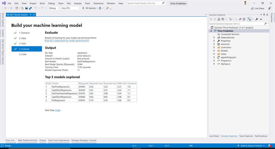Open the Any CPU platform dropdown
The image size is (275, 149).
(71, 8)
